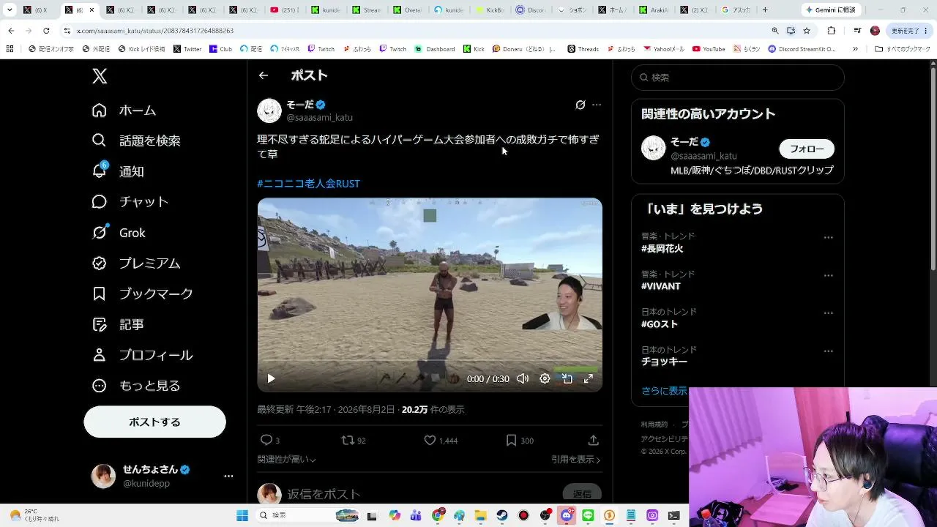Viewport: 937px width, 527px height.
Task: Open the #VIVANT trend
Action: click(661, 286)
